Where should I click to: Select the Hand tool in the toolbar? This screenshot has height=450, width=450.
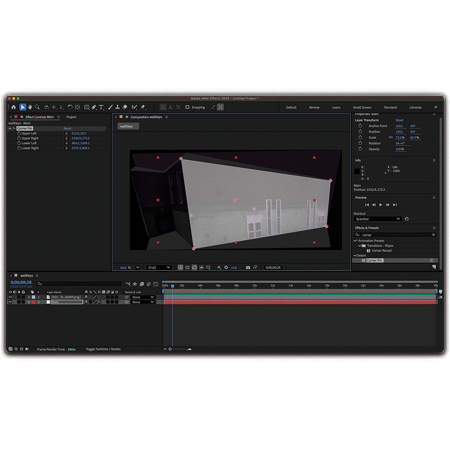[x=30, y=107]
